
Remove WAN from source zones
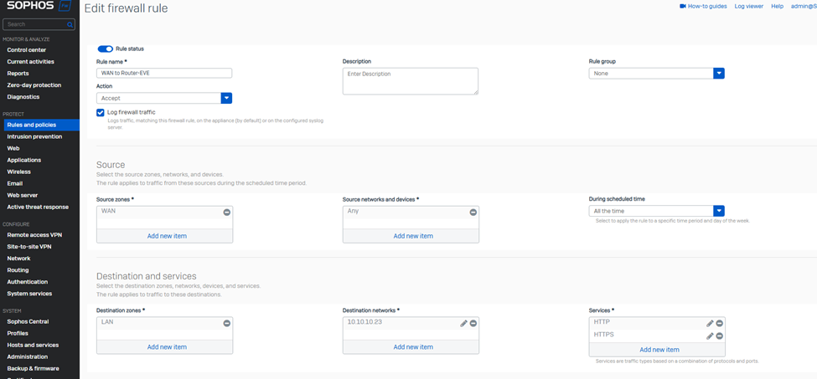point(226,213)
